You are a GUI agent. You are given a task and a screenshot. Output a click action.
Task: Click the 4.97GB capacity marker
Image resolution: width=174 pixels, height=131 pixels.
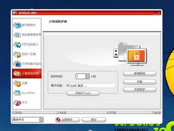(111, 113)
